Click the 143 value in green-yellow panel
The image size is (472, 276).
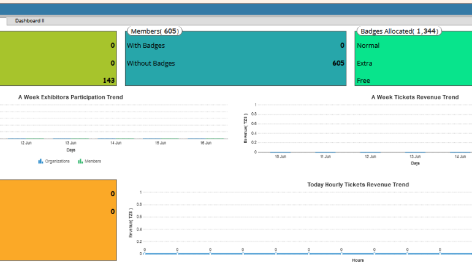tap(108, 80)
